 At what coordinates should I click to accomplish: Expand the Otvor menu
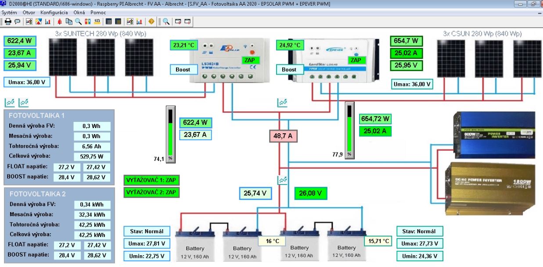(x=29, y=13)
